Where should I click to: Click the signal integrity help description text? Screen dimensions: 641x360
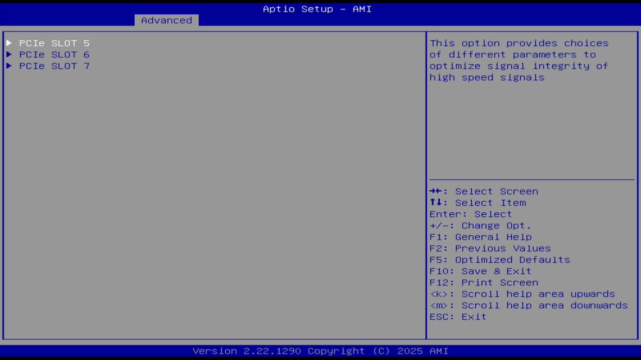[519, 60]
